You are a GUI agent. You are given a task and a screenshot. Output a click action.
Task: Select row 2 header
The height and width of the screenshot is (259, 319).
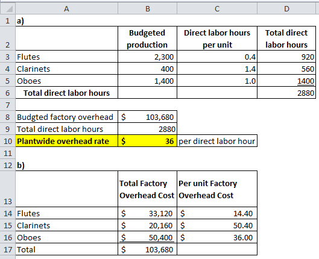(8, 39)
